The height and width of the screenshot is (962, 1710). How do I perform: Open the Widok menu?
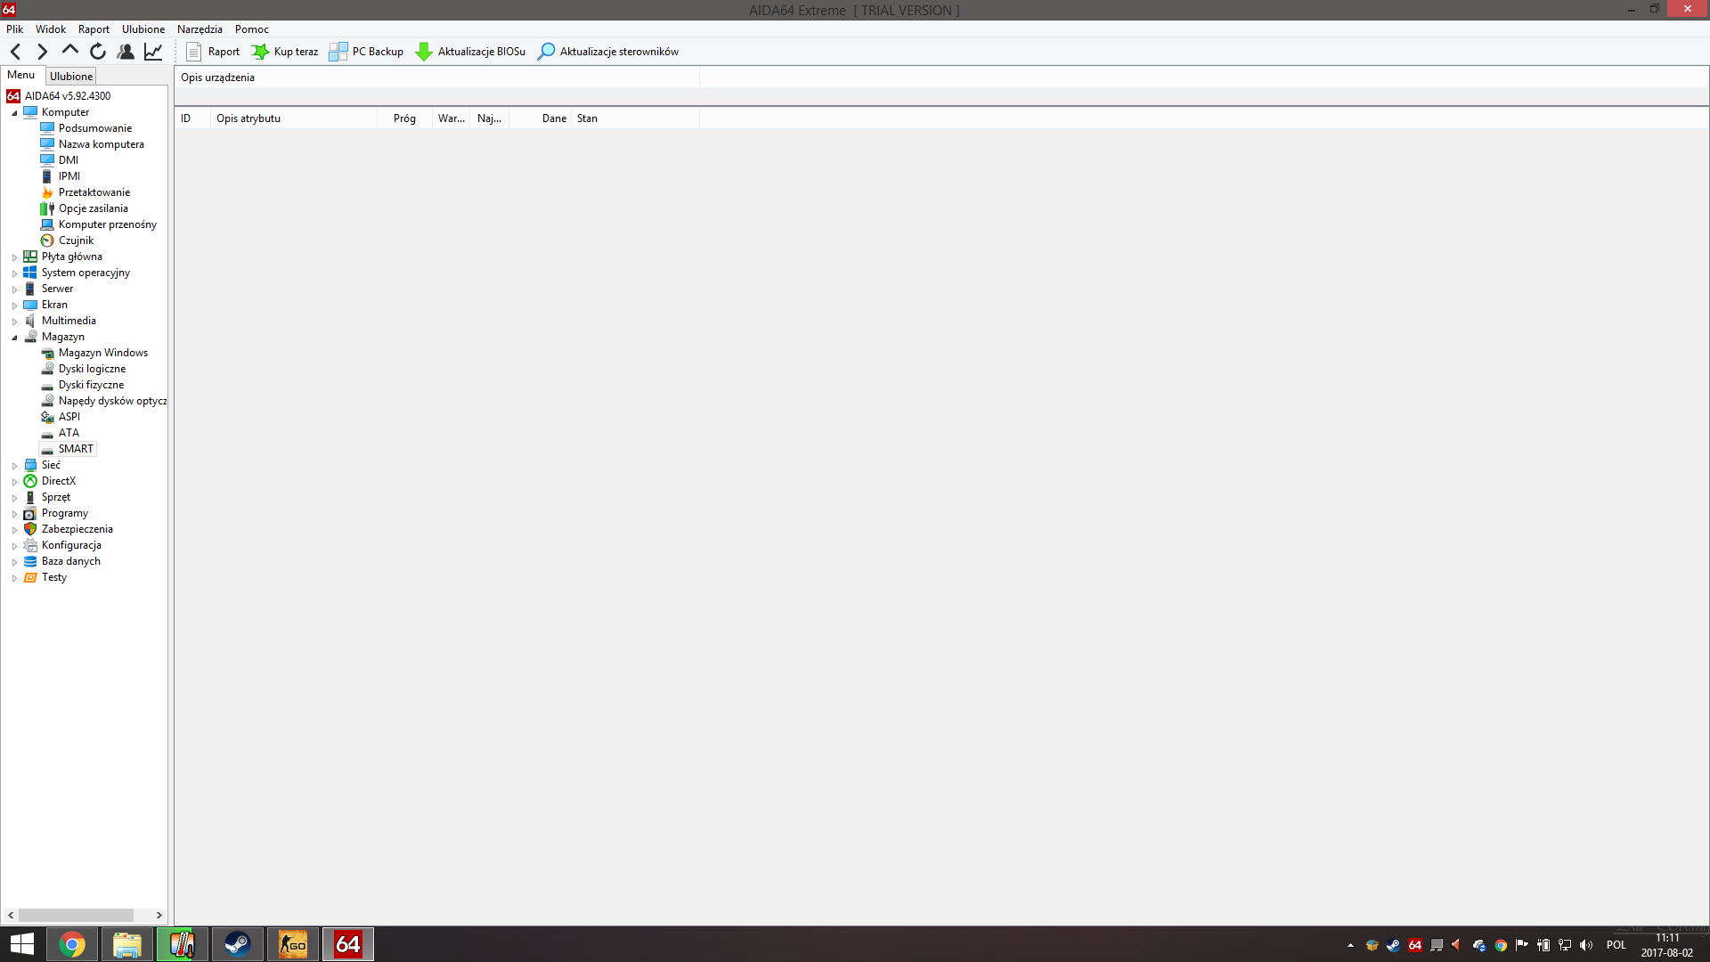pos(51,29)
